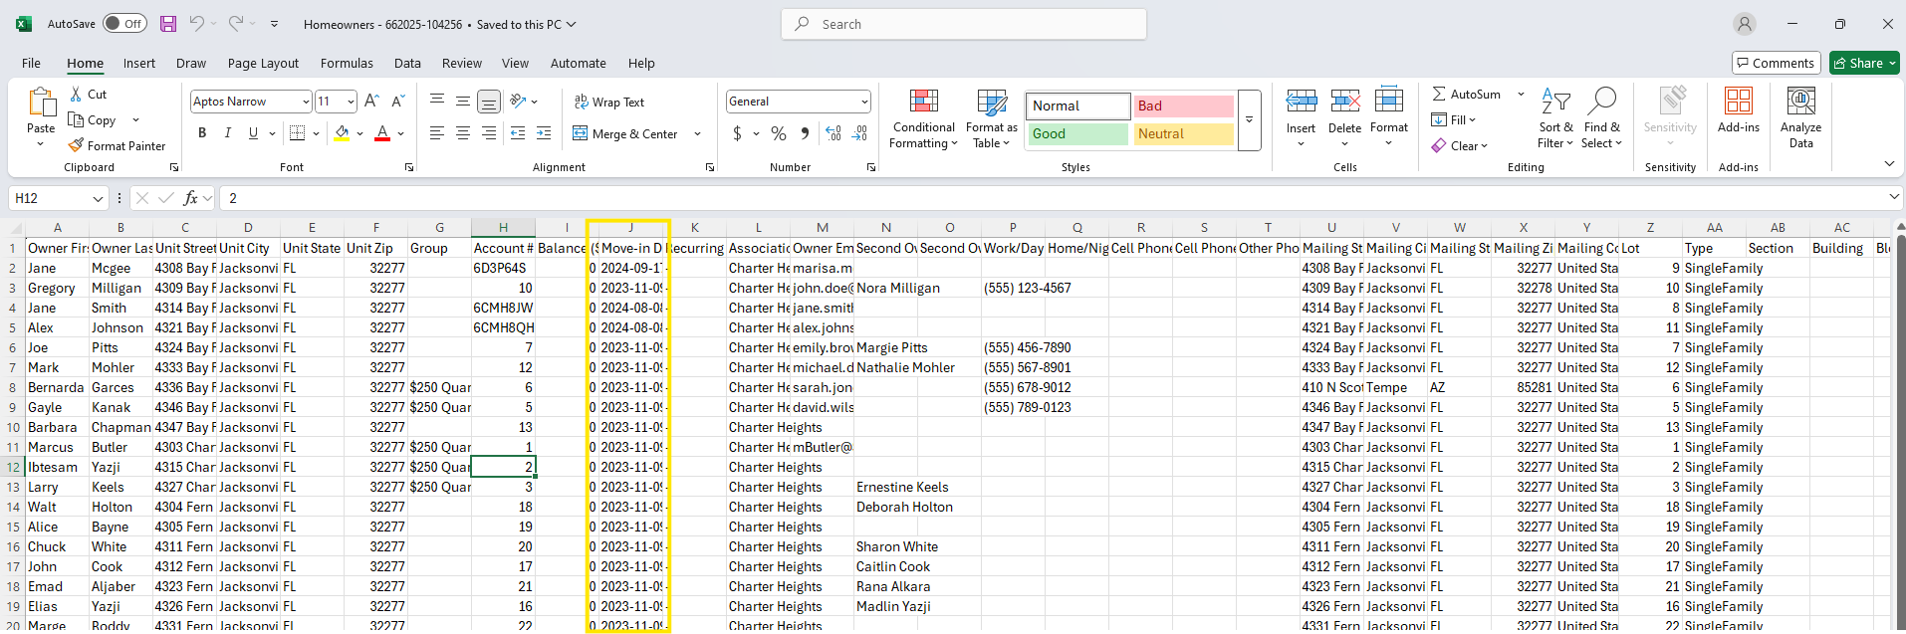This screenshot has height=634, width=1906.
Task: Open the Add-ins pane
Action: 1739,110
